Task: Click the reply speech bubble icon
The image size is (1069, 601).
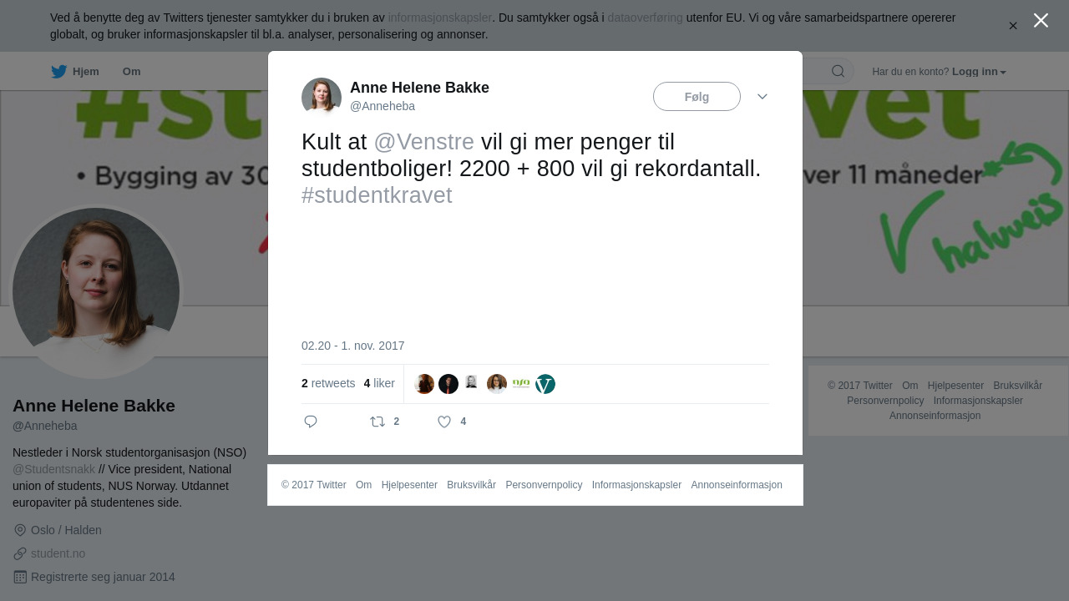Action: [311, 422]
